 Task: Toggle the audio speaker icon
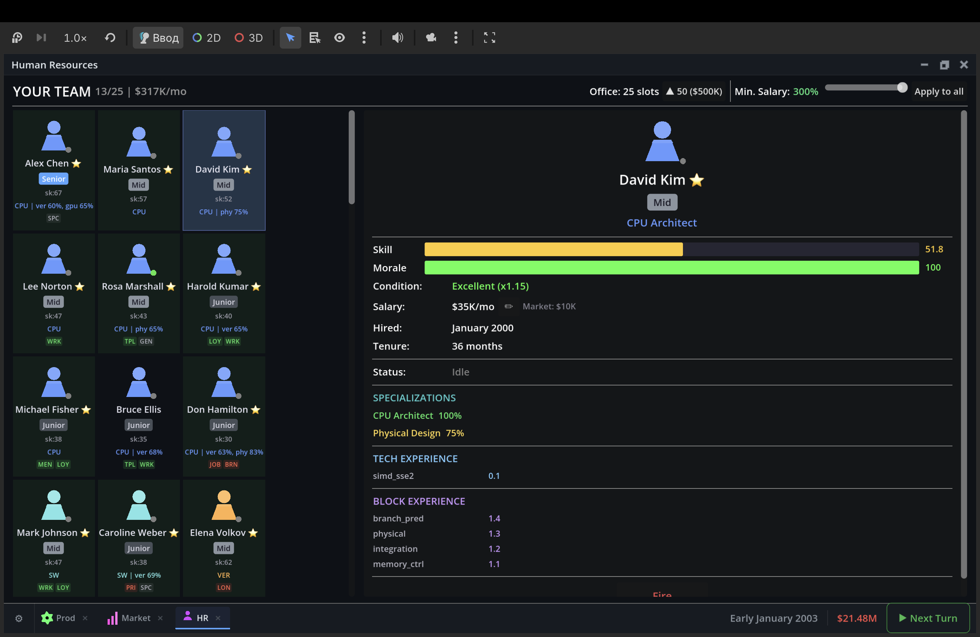point(397,38)
